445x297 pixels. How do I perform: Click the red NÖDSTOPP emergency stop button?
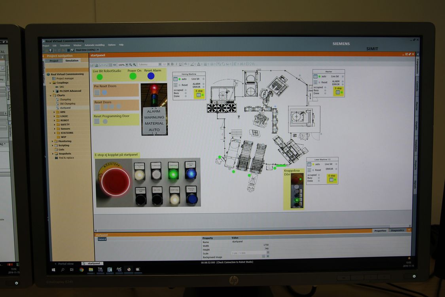click(x=115, y=182)
